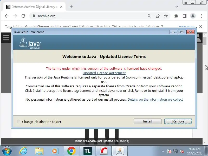This screenshot has width=208, height=156.
Task: Click the vertical scrollbar thumb in Chrome
Action: pos(205,41)
